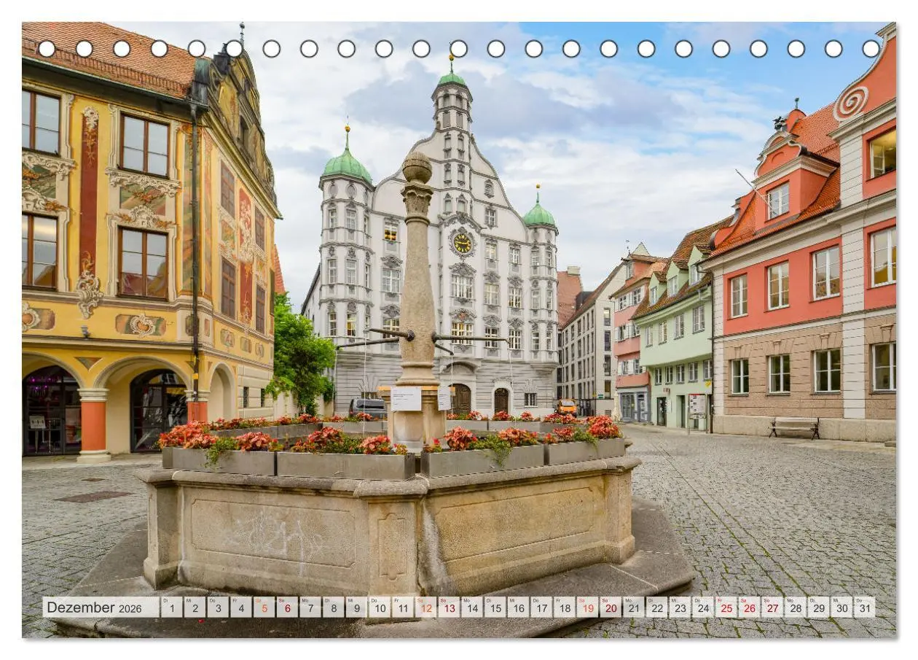
Task: Click day 30 date cell
Action: [x=841, y=607]
